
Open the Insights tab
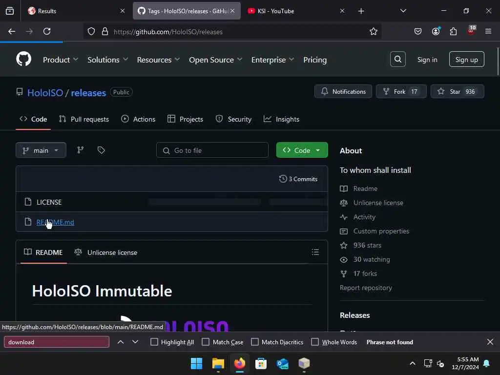[282, 119]
